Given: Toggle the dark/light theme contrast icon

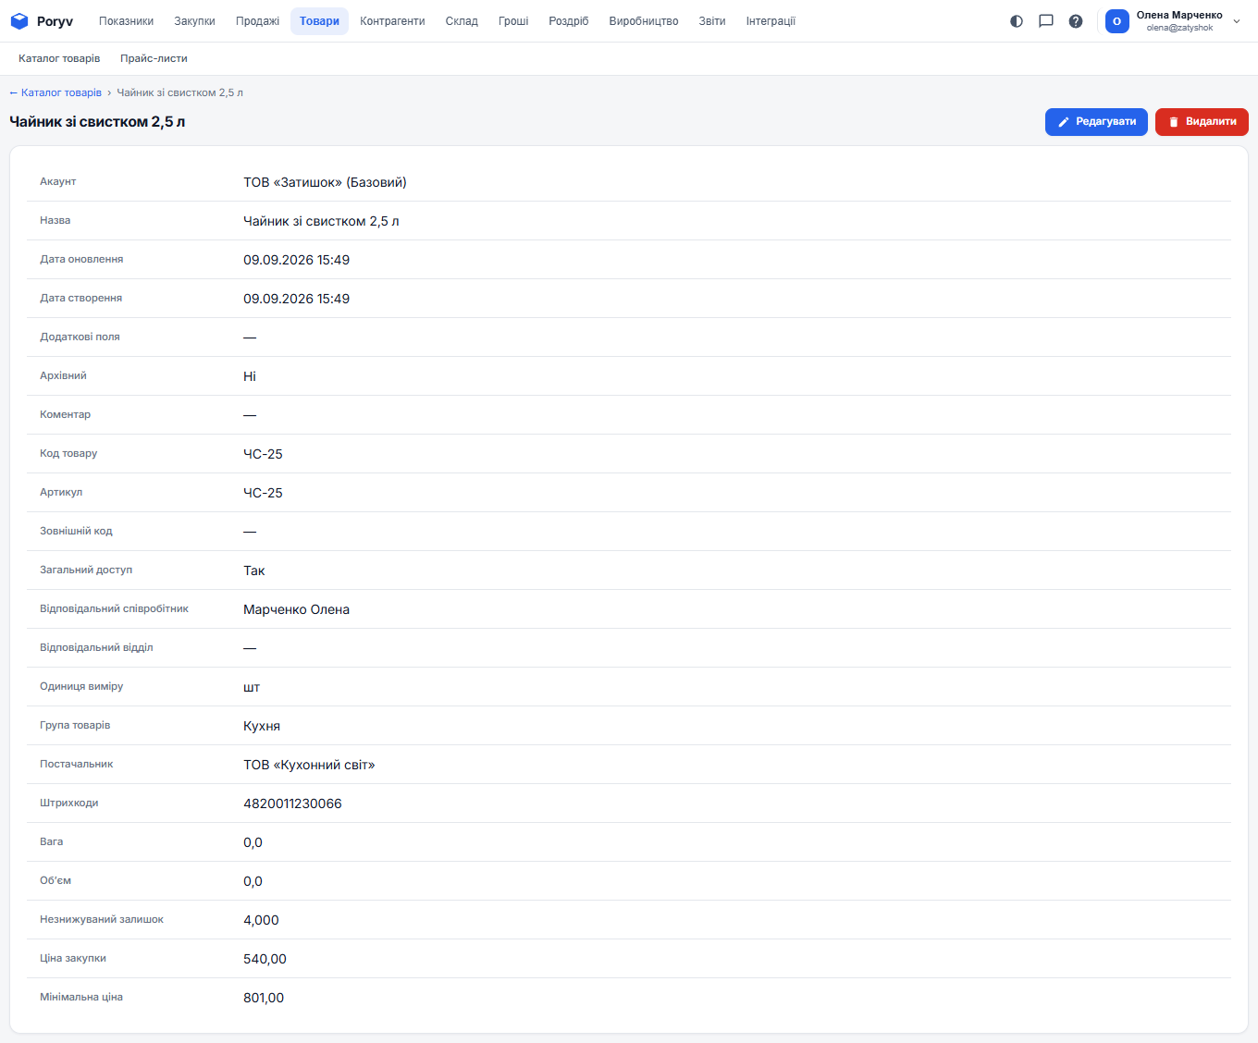Looking at the screenshot, I should tap(1017, 21).
